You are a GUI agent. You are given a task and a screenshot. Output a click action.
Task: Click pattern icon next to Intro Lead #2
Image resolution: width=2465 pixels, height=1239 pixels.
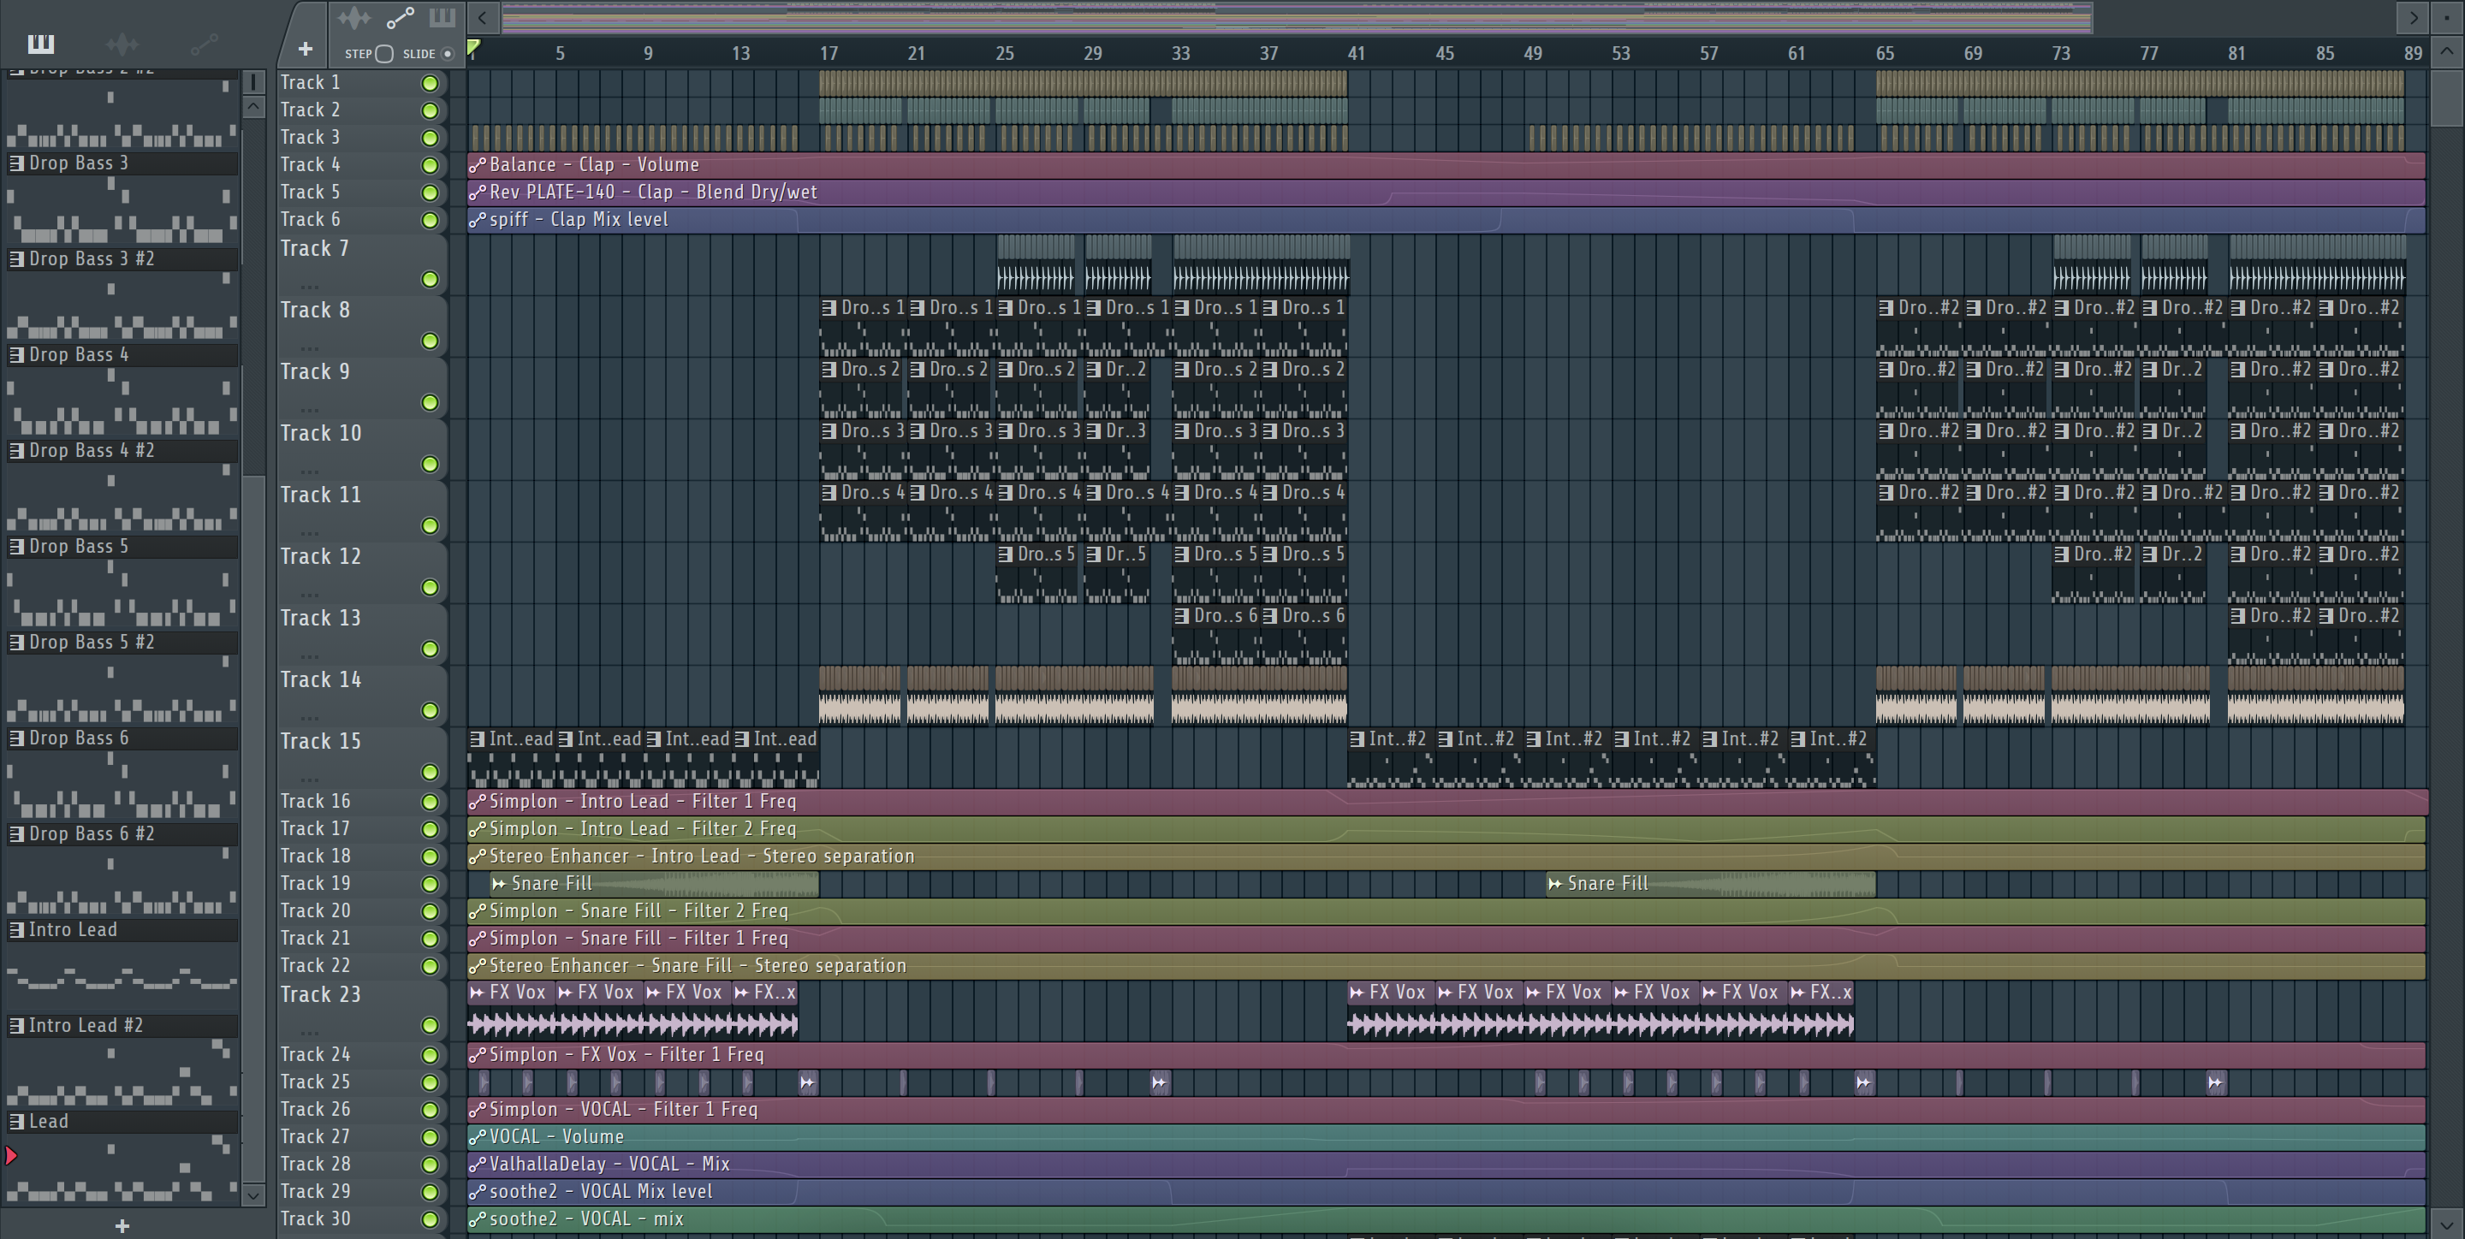click(x=16, y=1026)
